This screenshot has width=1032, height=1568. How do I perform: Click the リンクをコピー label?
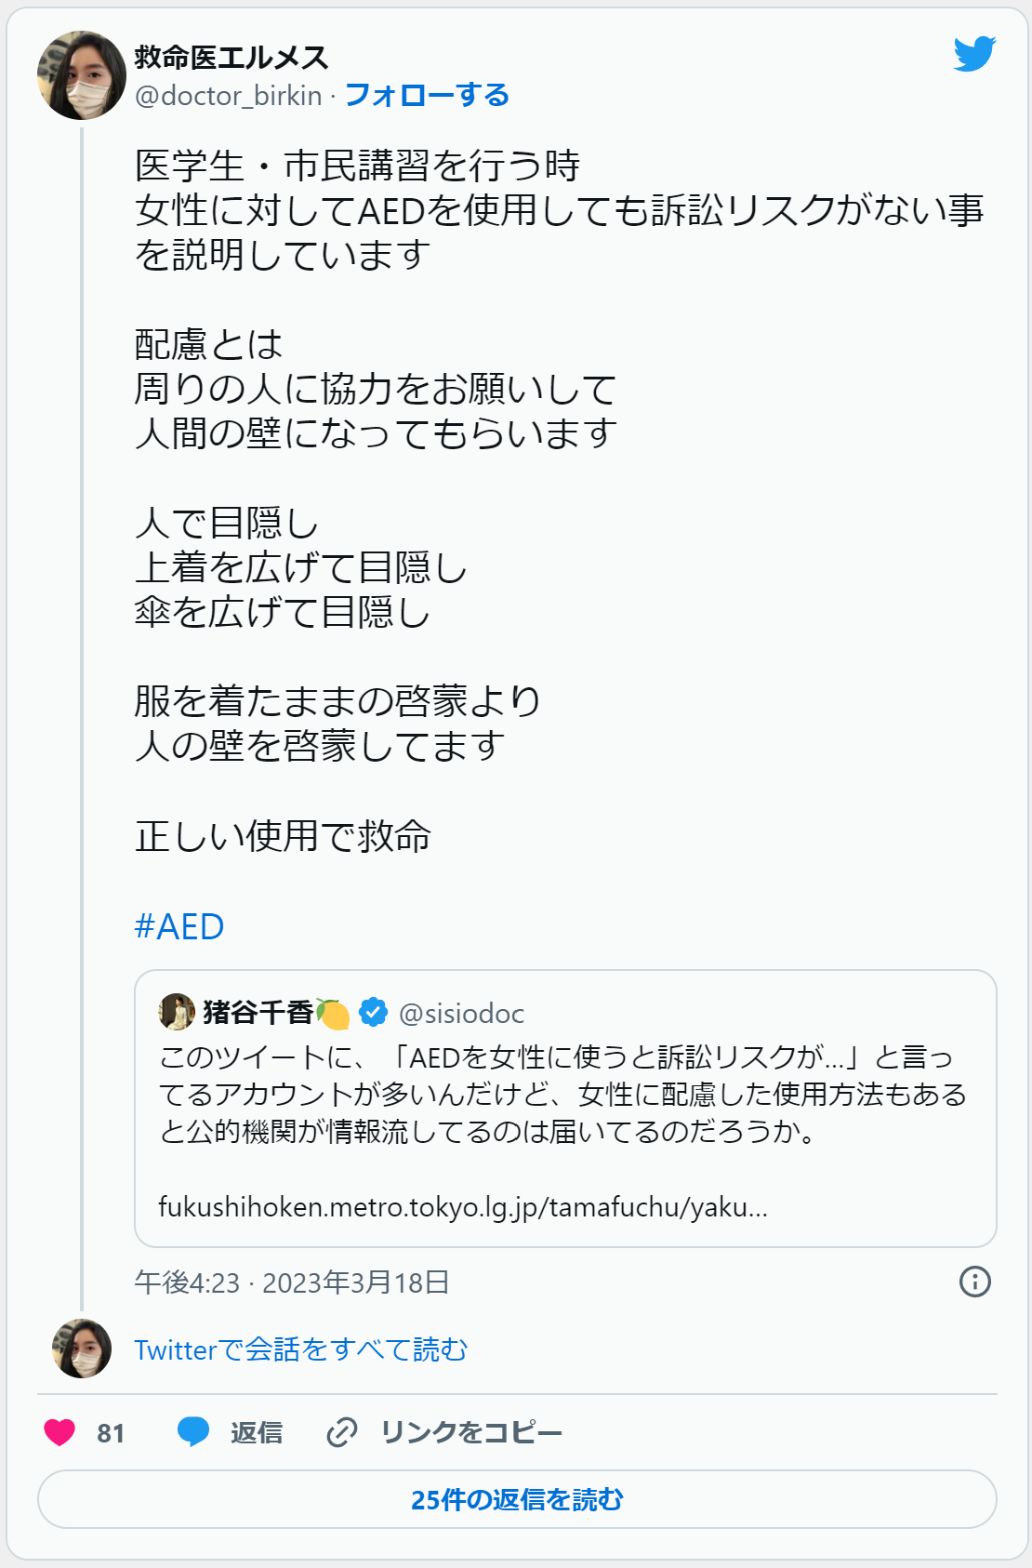(x=471, y=1432)
